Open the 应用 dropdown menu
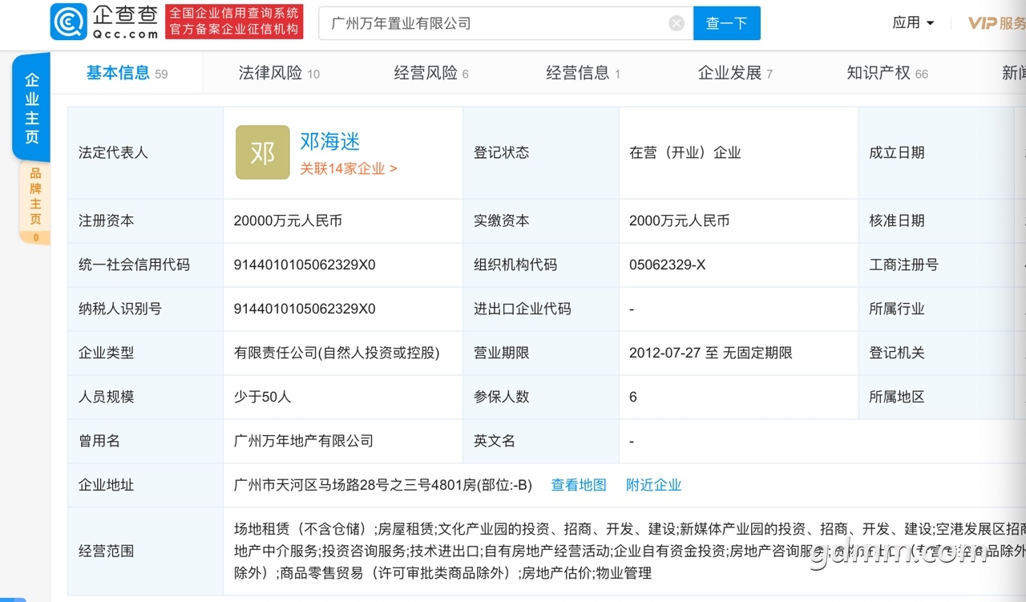Screen dimensions: 1026x602 (x=913, y=22)
